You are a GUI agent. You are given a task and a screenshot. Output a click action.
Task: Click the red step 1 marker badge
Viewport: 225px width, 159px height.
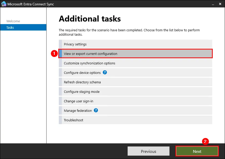54,54
